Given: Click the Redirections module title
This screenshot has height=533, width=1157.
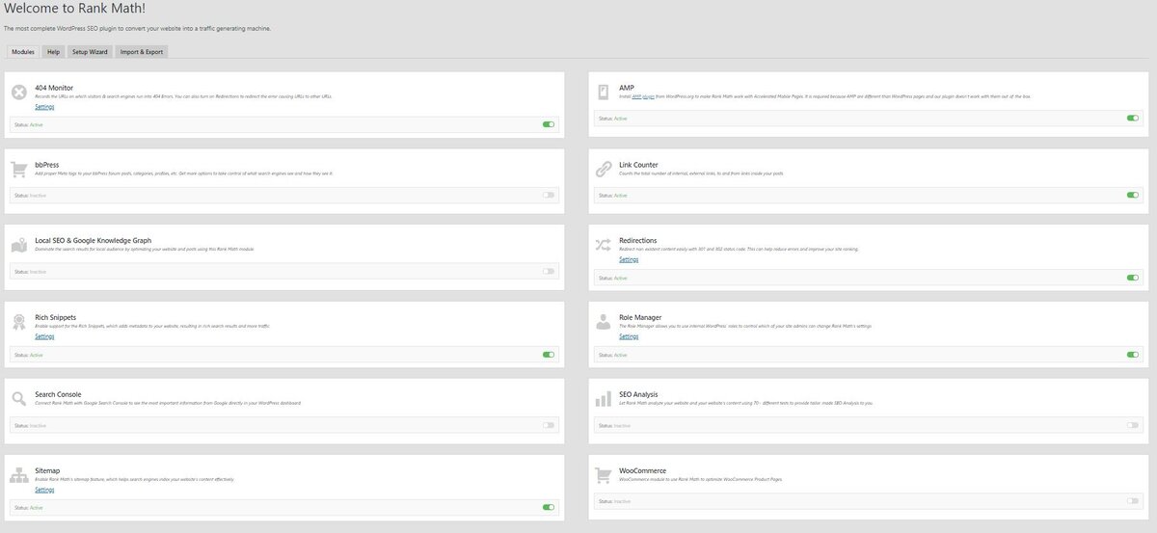Looking at the screenshot, I should coord(638,240).
